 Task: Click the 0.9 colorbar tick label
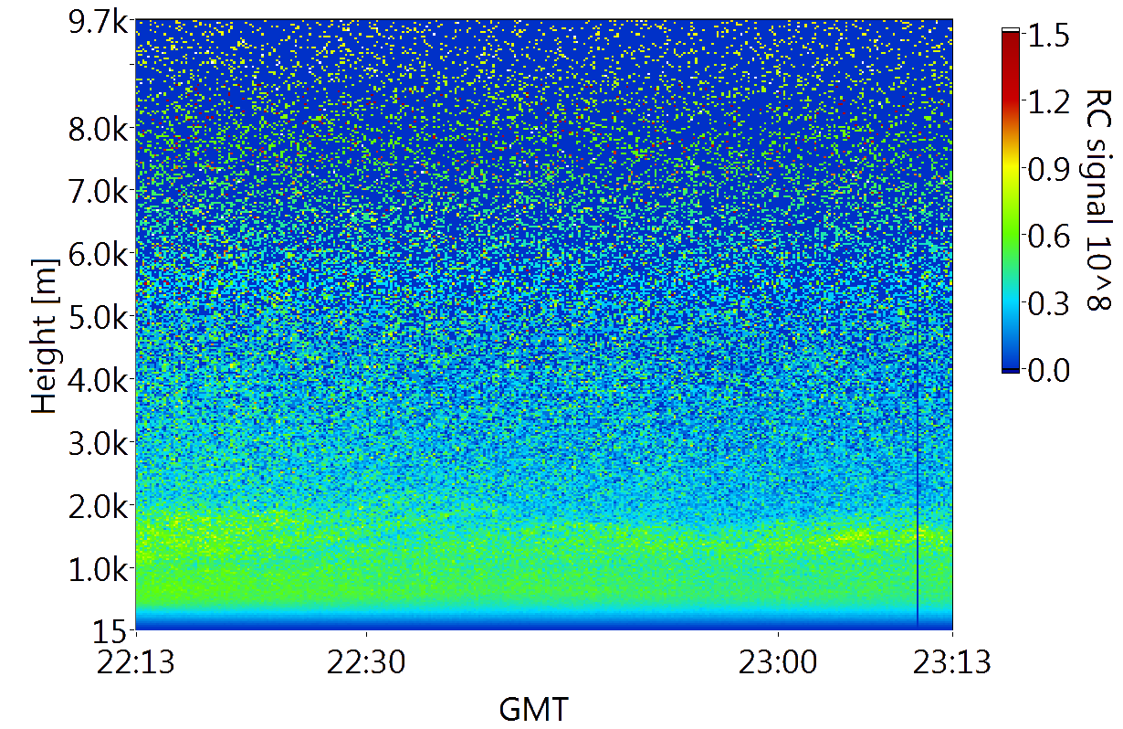(1048, 169)
